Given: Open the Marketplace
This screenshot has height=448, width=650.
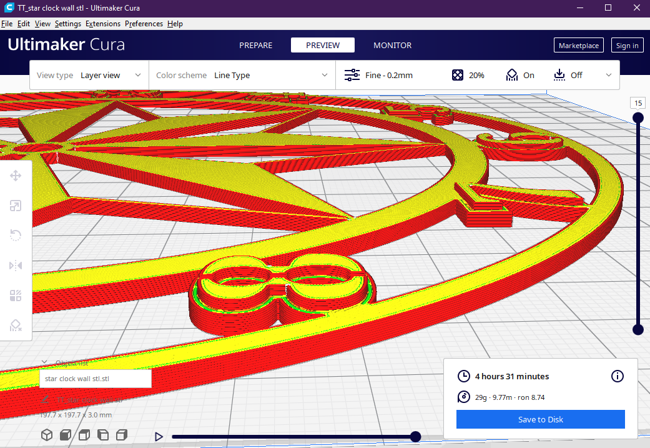Looking at the screenshot, I should (579, 45).
